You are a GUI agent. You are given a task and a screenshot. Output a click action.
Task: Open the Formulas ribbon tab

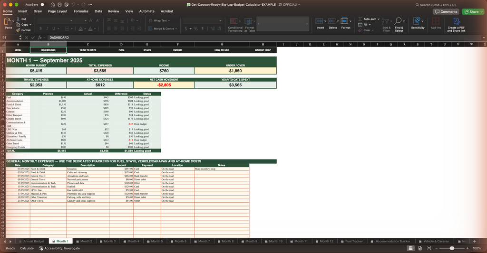click(x=81, y=11)
